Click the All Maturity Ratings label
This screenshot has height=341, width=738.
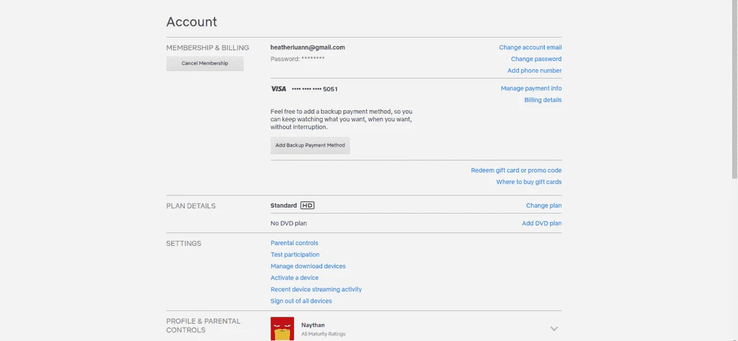323,334
